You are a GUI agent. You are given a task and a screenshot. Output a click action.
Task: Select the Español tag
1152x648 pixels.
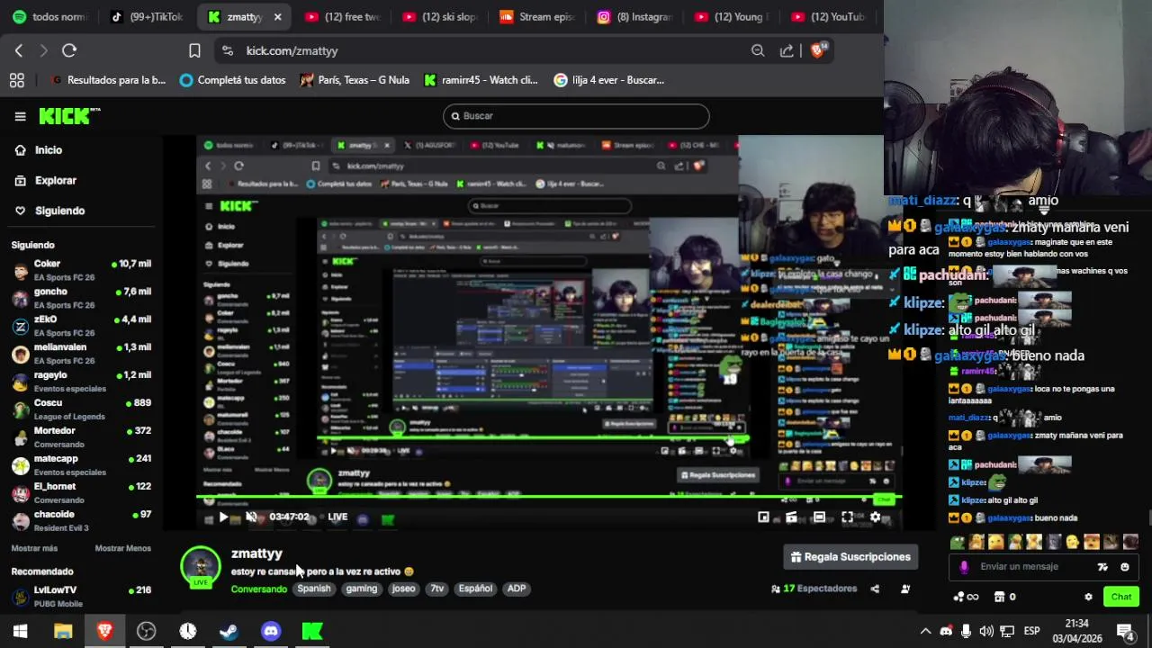coord(475,589)
